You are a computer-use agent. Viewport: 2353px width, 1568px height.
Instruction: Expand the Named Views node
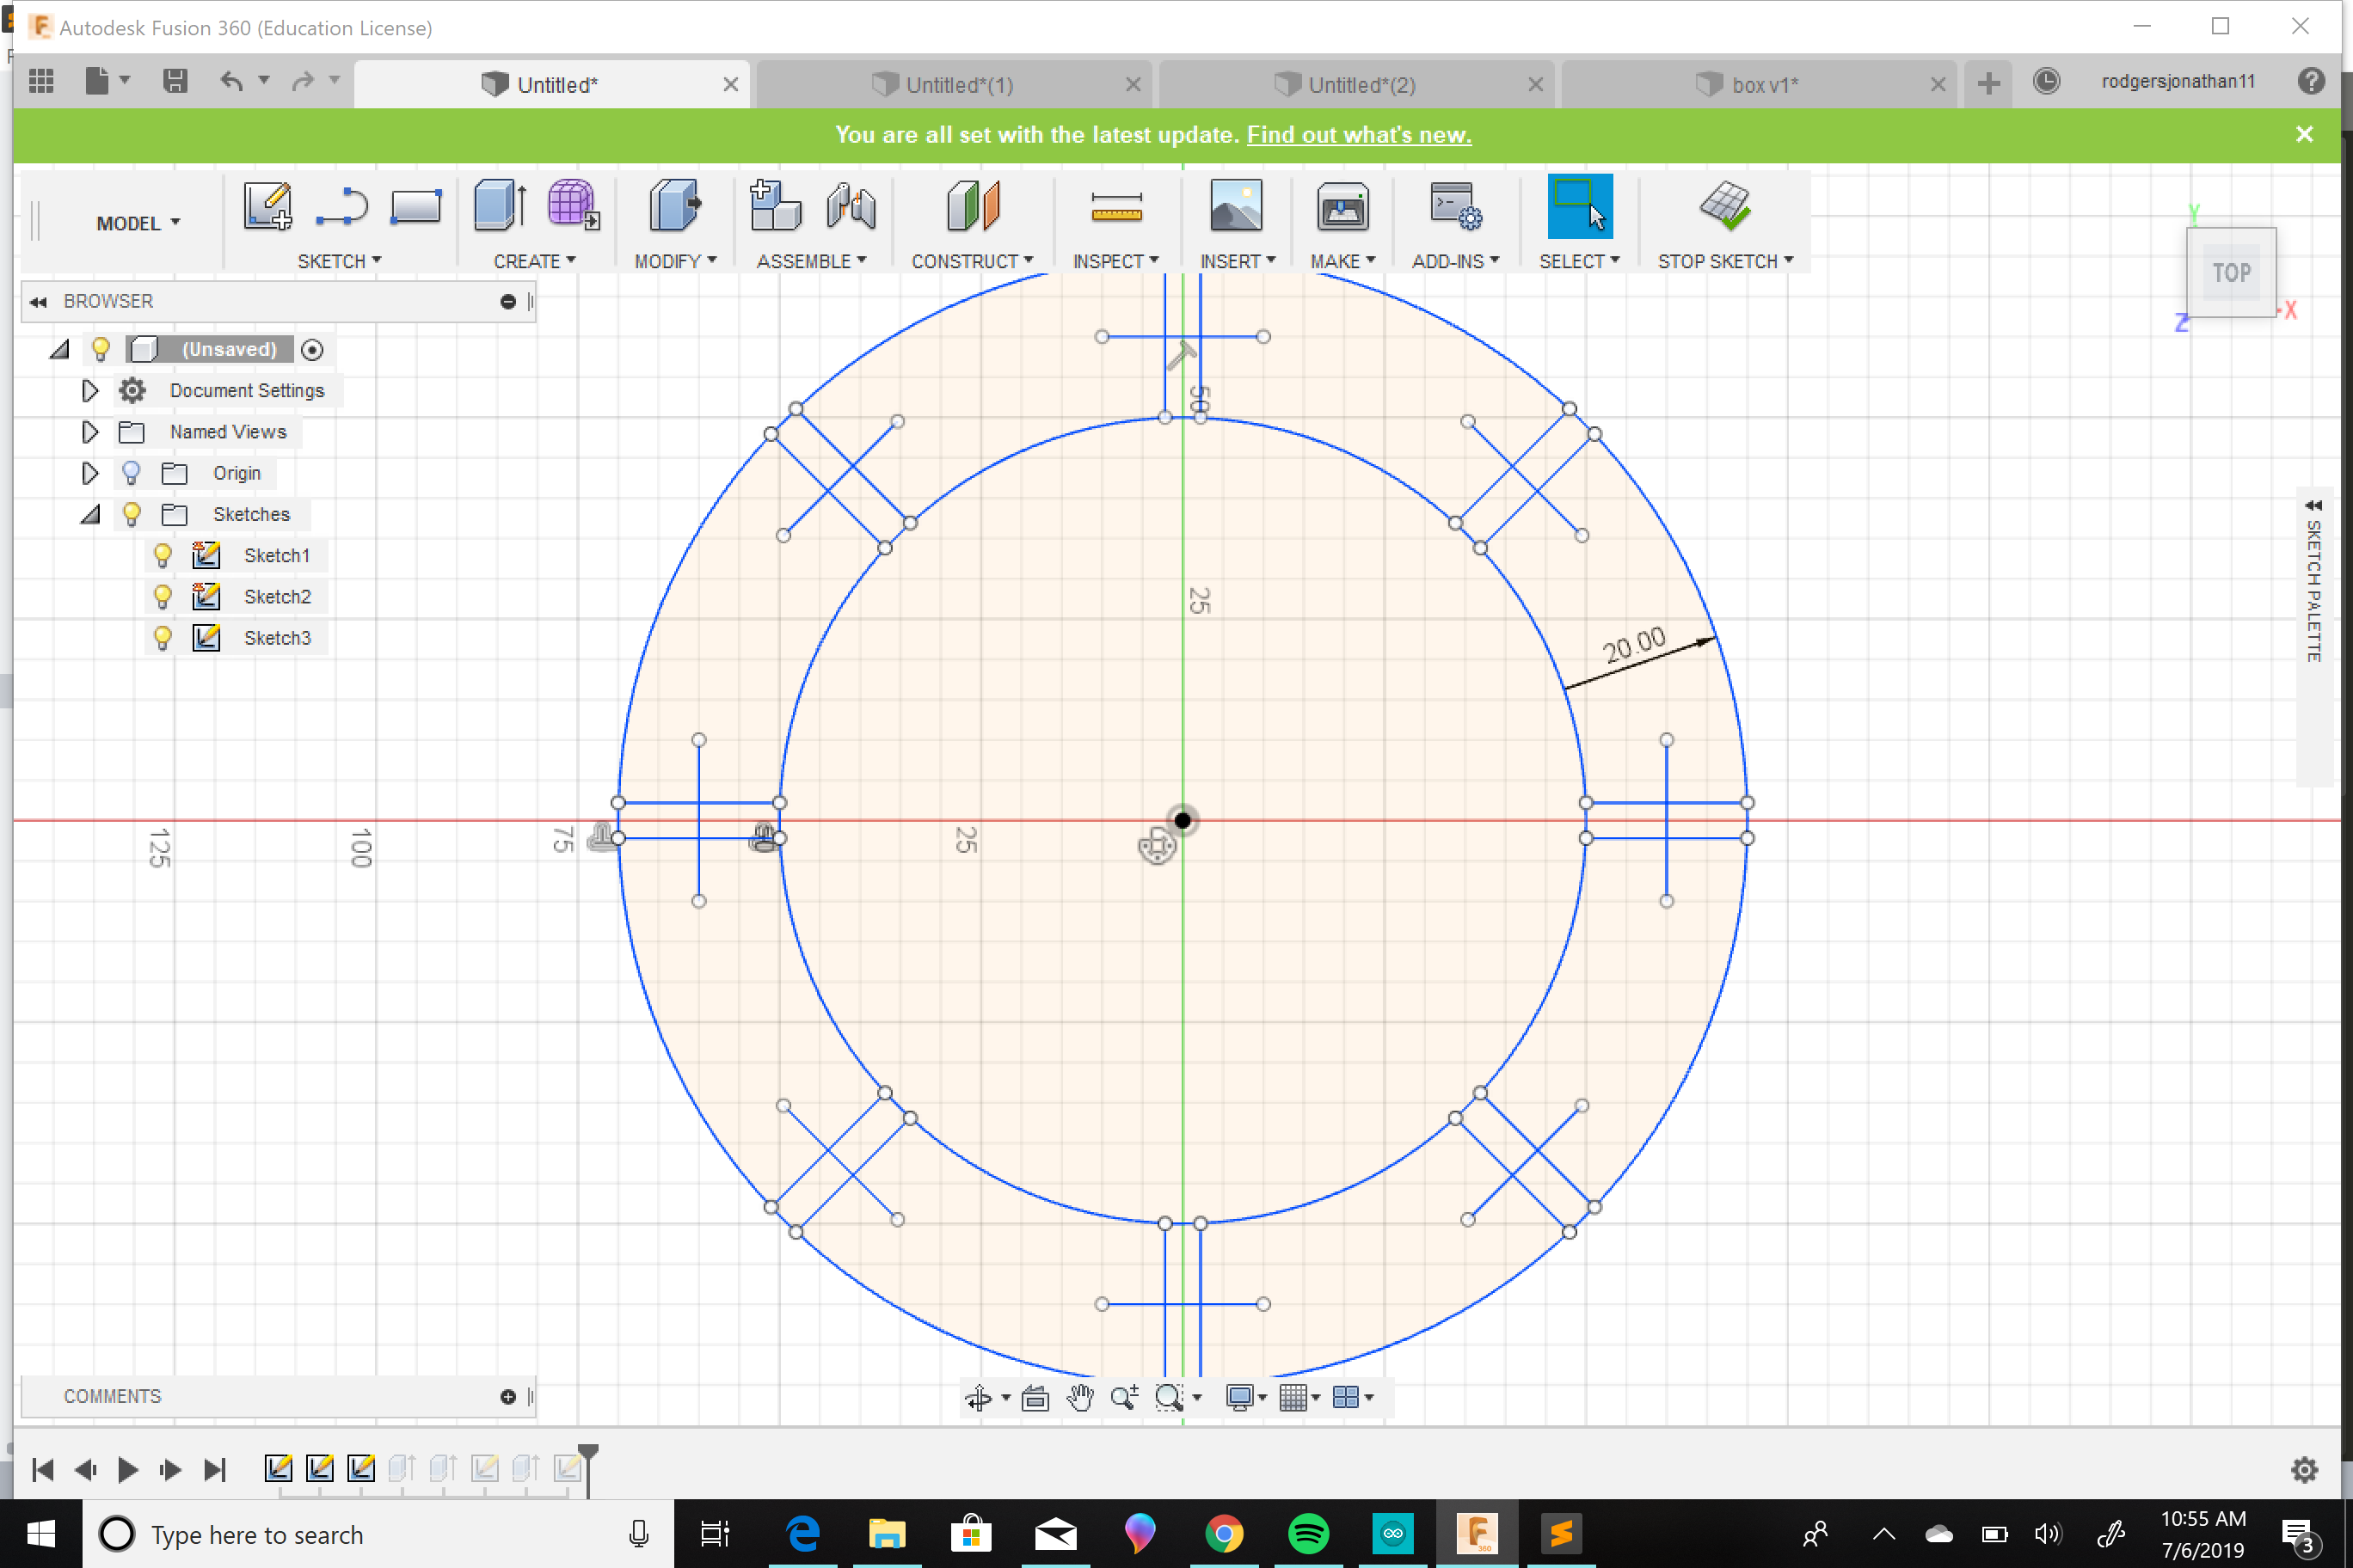pyautogui.click(x=90, y=431)
